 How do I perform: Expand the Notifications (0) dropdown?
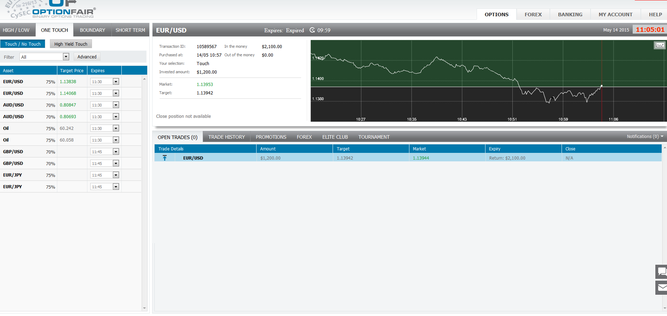tap(662, 136)
